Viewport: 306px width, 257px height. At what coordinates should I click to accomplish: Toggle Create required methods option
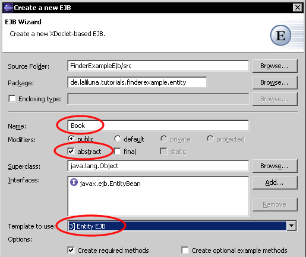click(x=71, y=250)
